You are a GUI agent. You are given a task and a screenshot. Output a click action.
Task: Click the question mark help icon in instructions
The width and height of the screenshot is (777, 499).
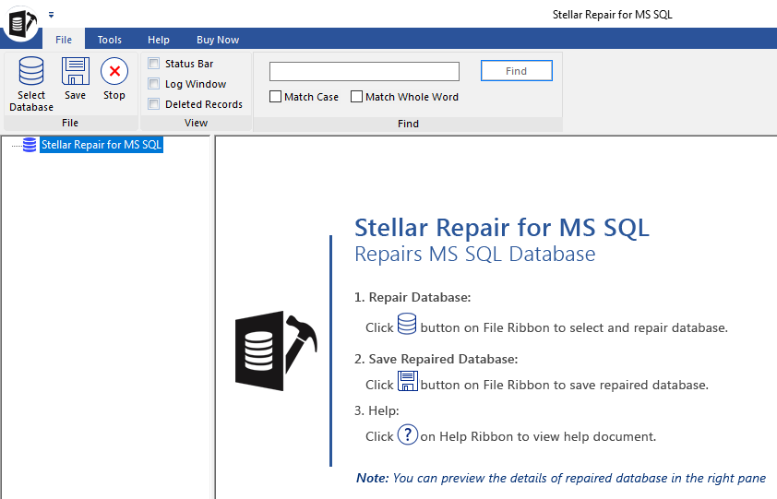coord(408,434)
